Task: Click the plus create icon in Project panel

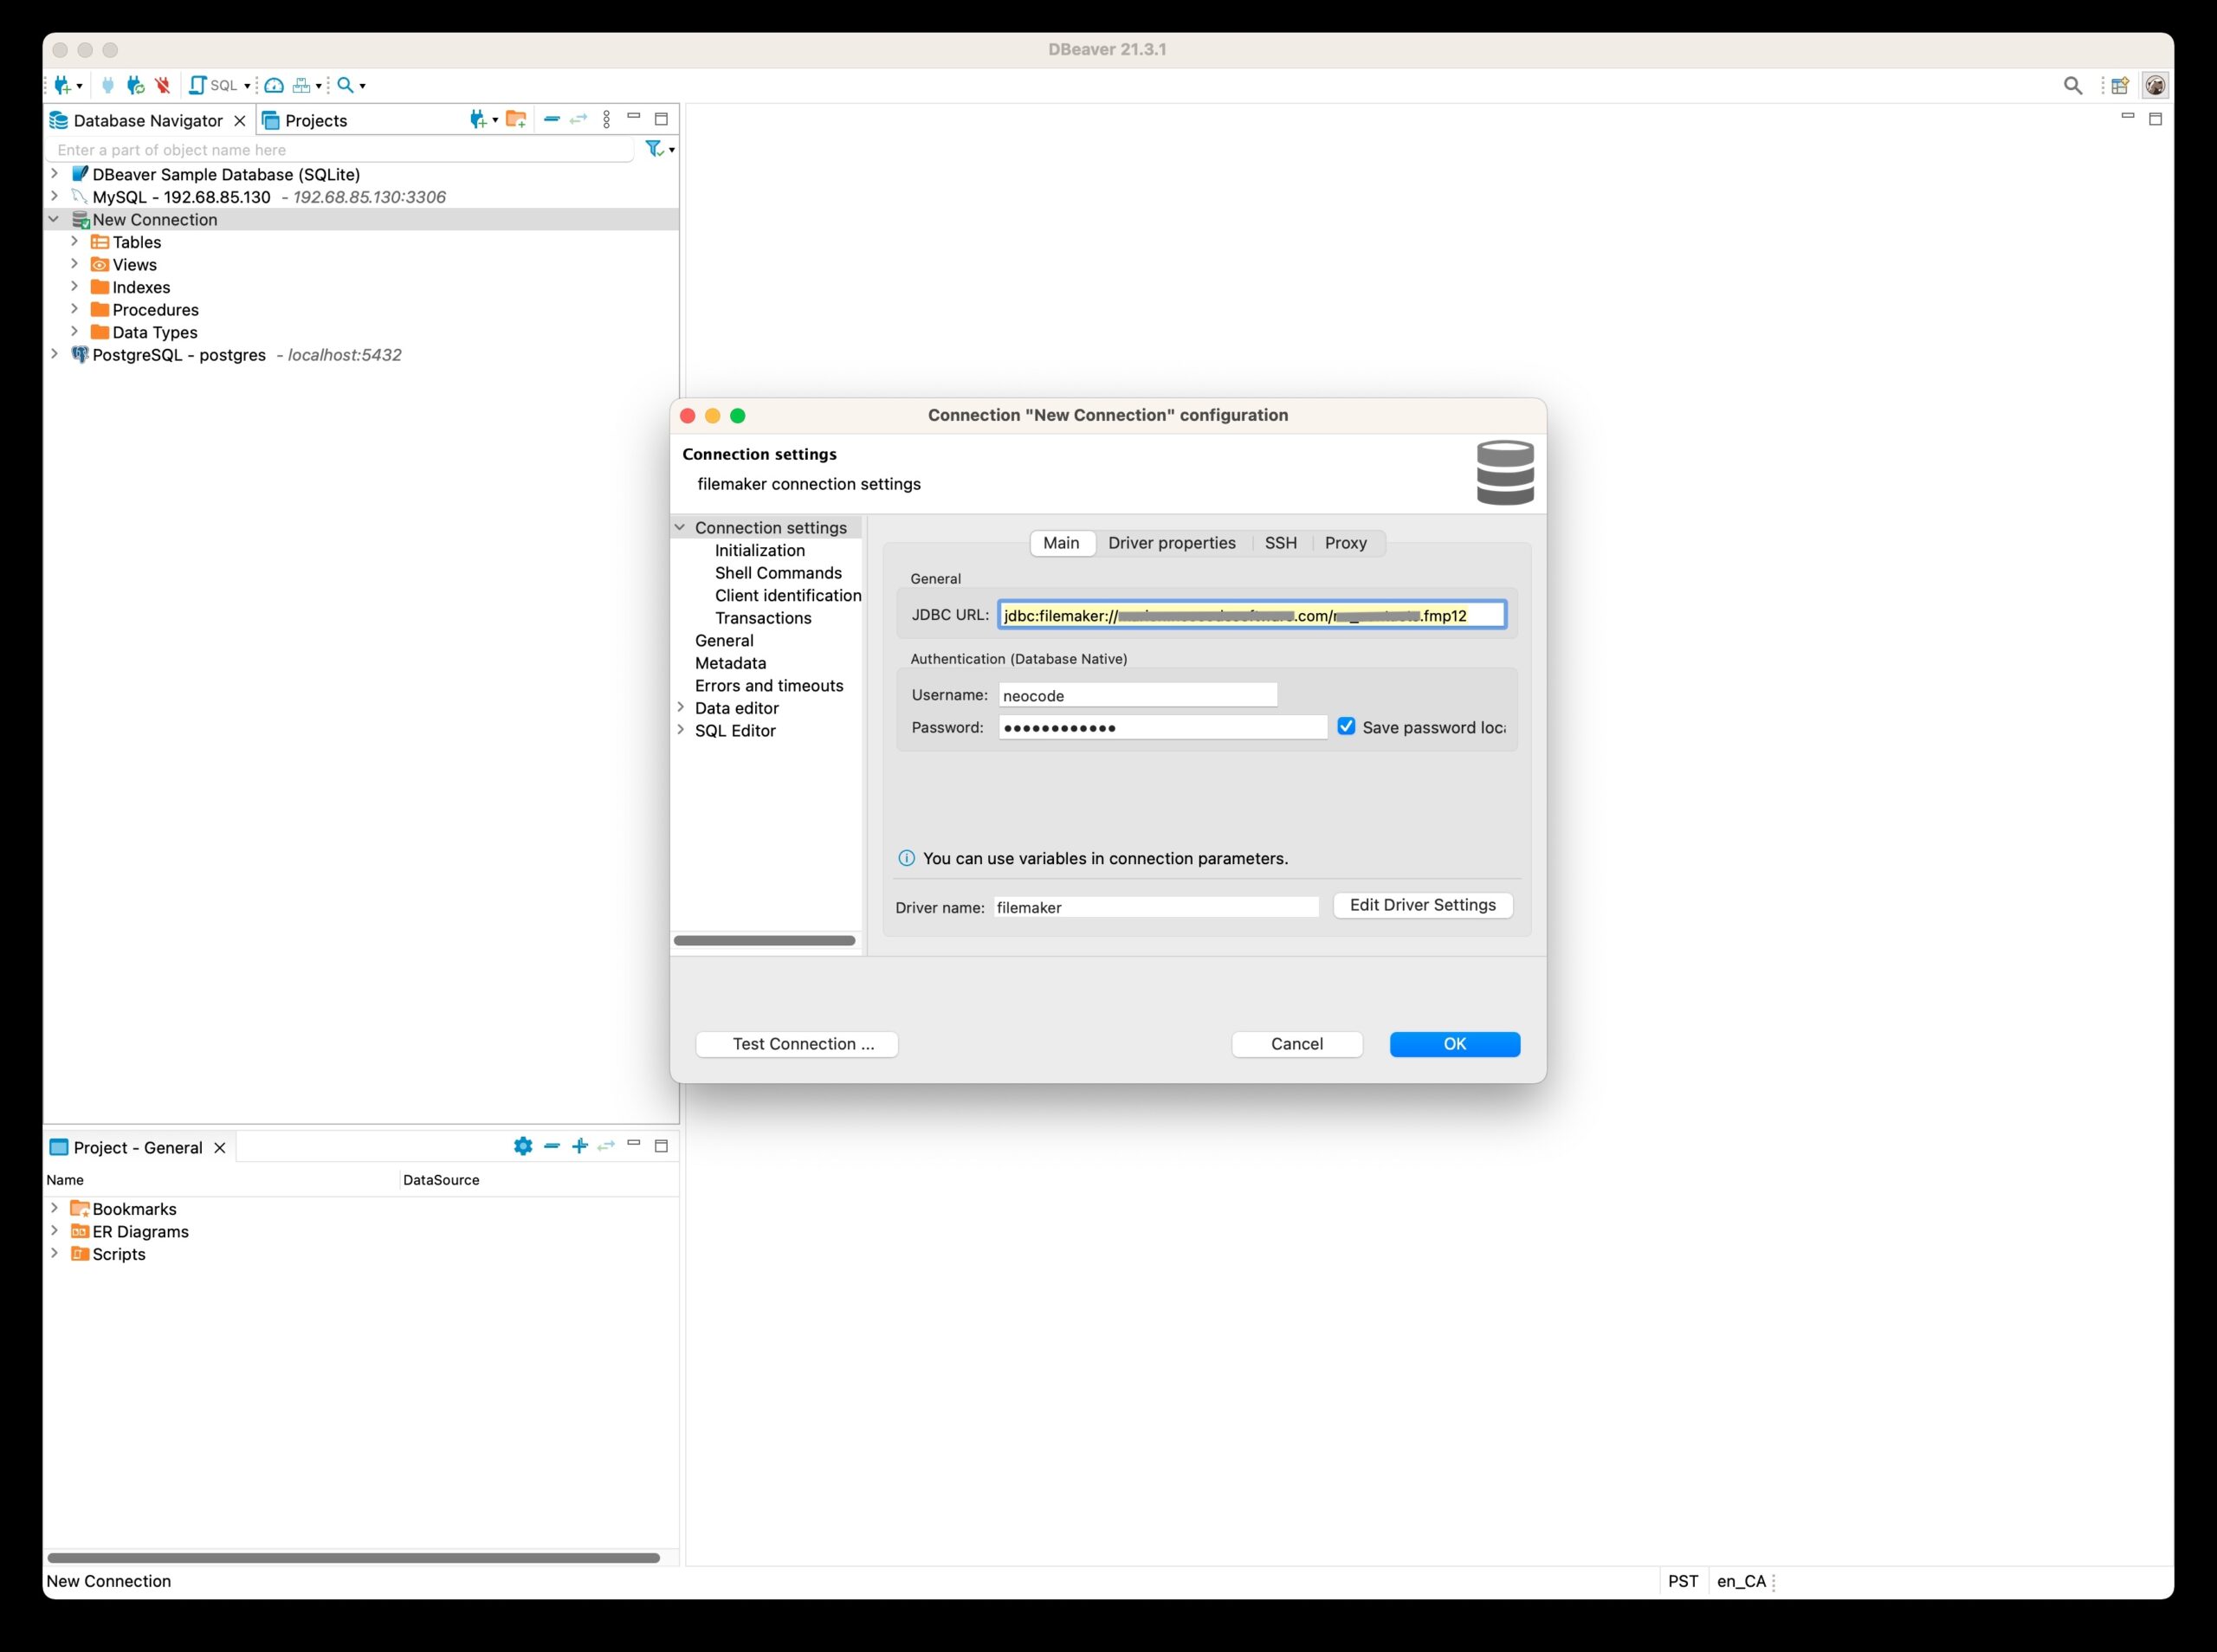Action: click(579, 1146)
